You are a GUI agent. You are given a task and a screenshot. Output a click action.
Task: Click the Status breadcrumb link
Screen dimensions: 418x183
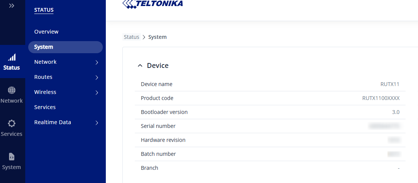131,37
